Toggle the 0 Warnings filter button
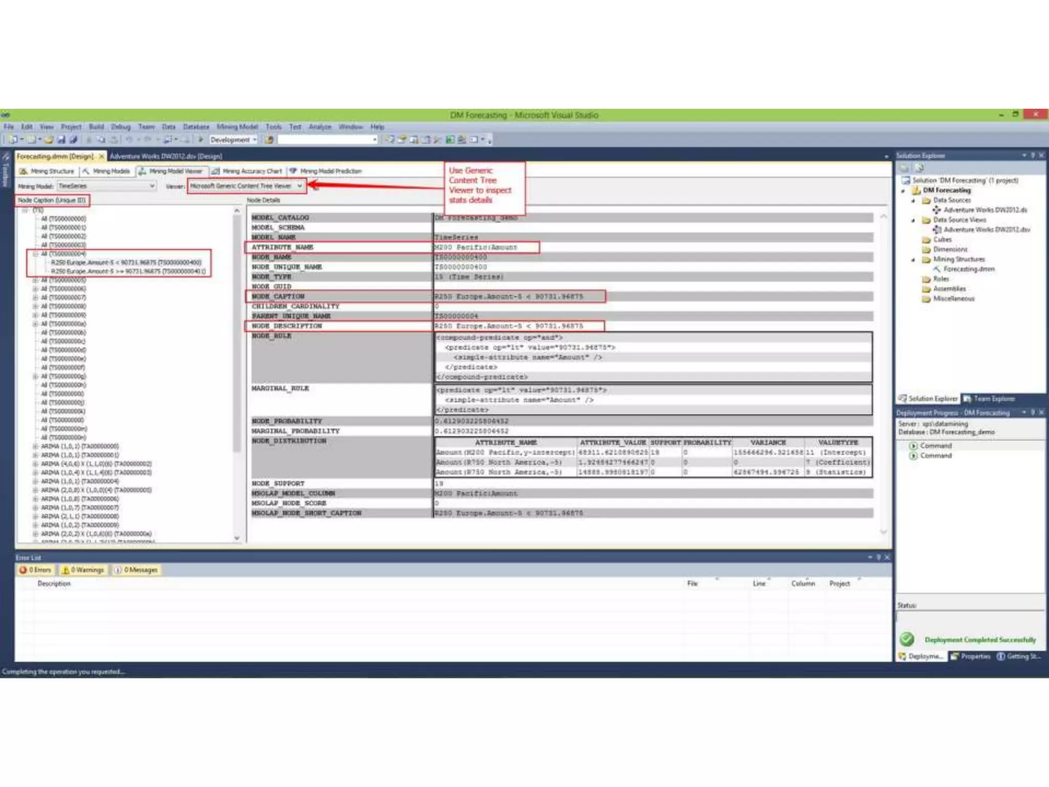The width and height of the screenshot is (1049, 787). pos(83,570)
